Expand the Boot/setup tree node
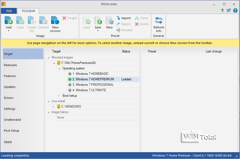 (x=59, y=96)
